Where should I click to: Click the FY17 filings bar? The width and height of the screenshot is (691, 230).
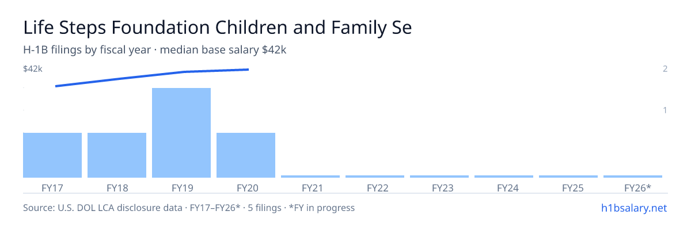click(x=52, y=155)
